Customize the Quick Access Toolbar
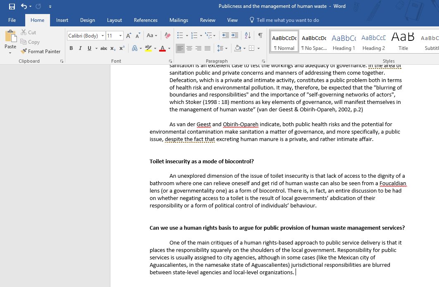 click(x=50, y=6)
